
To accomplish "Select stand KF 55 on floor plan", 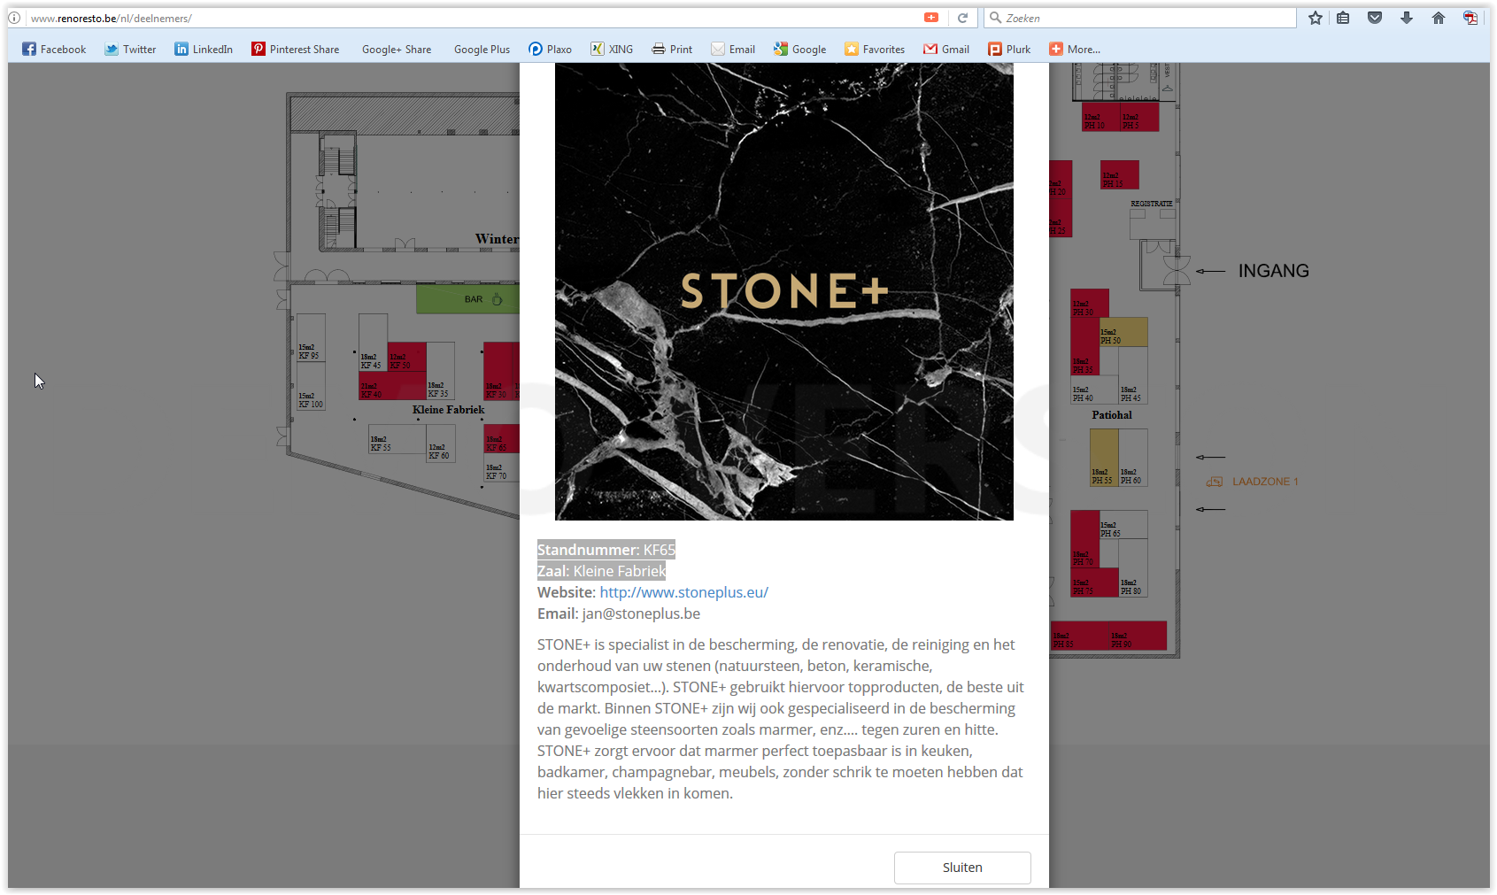I will 397,439.
